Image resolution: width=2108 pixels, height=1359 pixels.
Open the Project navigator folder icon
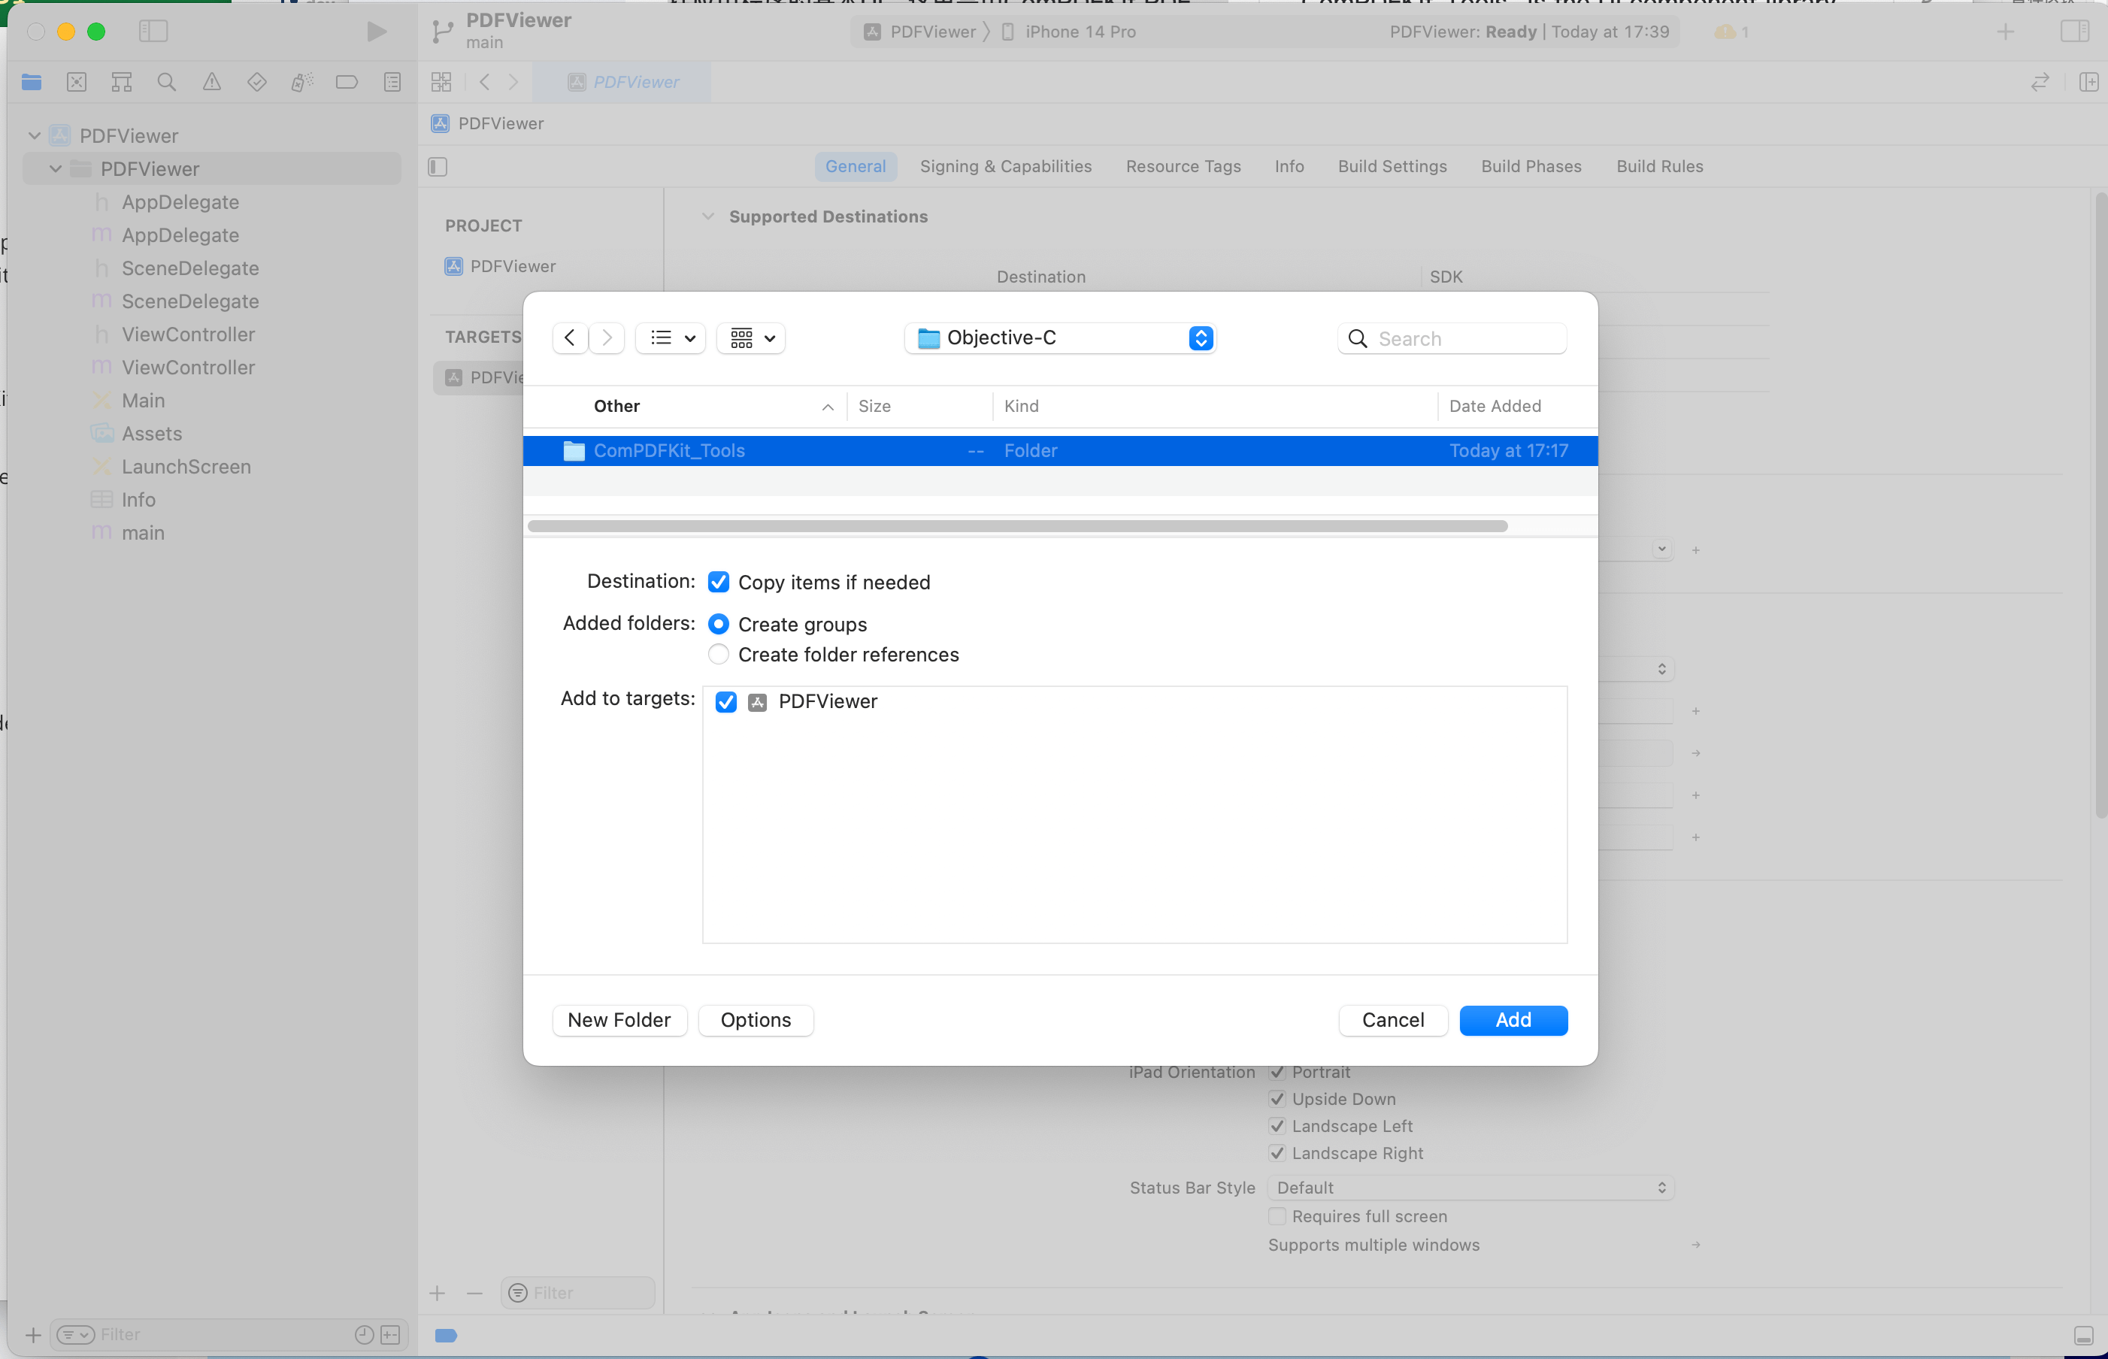[32, 82]
